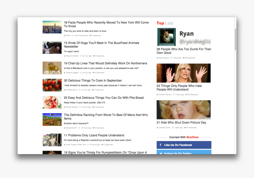Viewport: 254px width, 178px height.
Task: Open the pita bread article thumbnail
Action: pyautogui.click(x=52, y=102)
